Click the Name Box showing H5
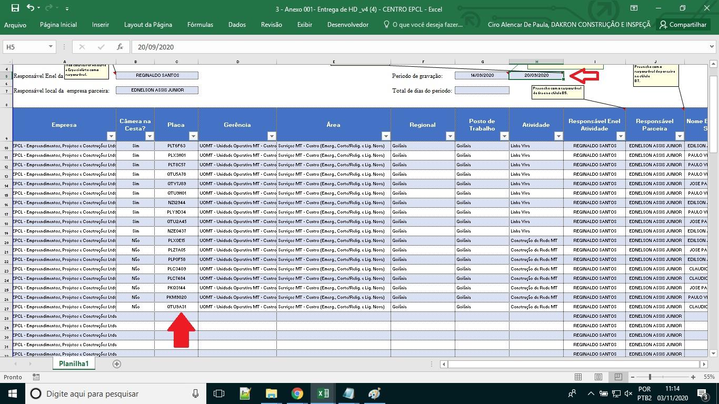The height and width of the screenshot is (404, 719). 25,47
